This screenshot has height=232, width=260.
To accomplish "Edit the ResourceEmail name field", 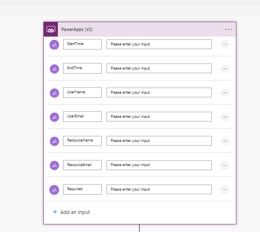I will pyautogui.click(x=82, y=165).
